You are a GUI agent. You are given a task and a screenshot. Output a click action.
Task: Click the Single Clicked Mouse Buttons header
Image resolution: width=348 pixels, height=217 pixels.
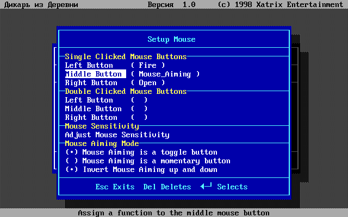(x=126, y=56)
